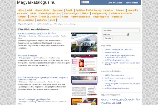The height and width of the screenshot is (105, 158).
Task: Click popular category 'linkkatalógus'
Action: [58, 24]
